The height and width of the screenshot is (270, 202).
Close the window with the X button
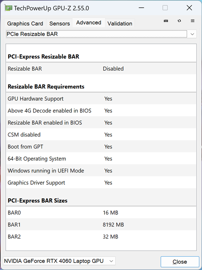189,8
